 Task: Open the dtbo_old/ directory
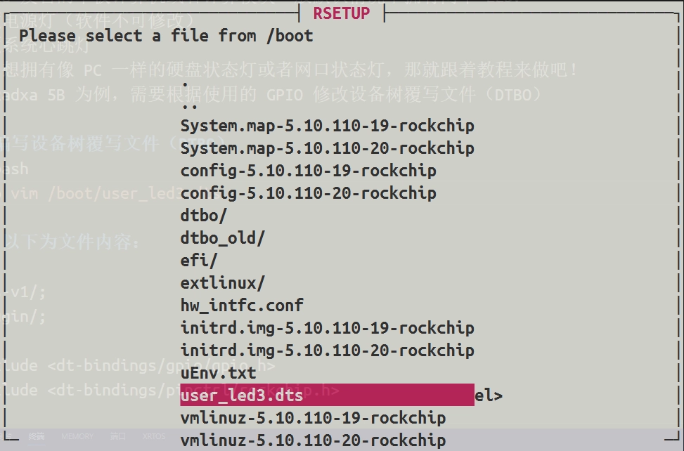click(x=222, y=238)
